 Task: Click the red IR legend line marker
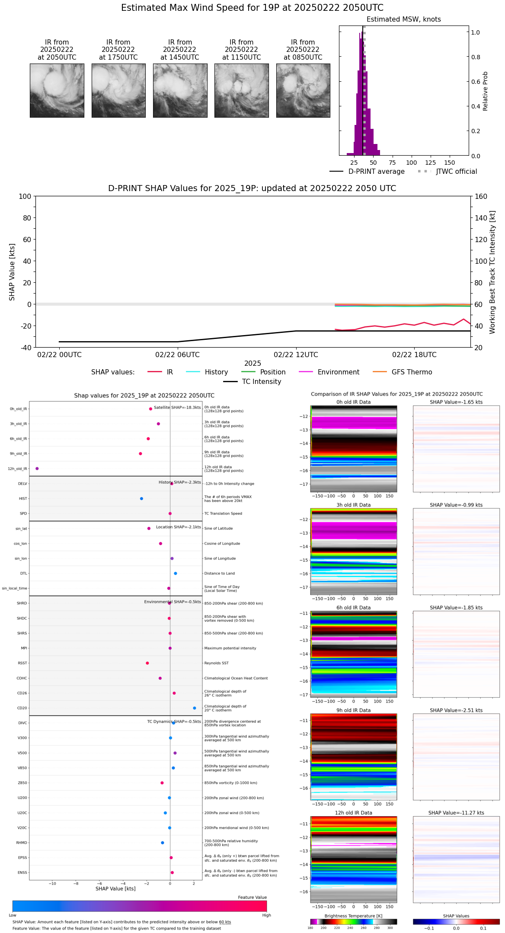154,372
